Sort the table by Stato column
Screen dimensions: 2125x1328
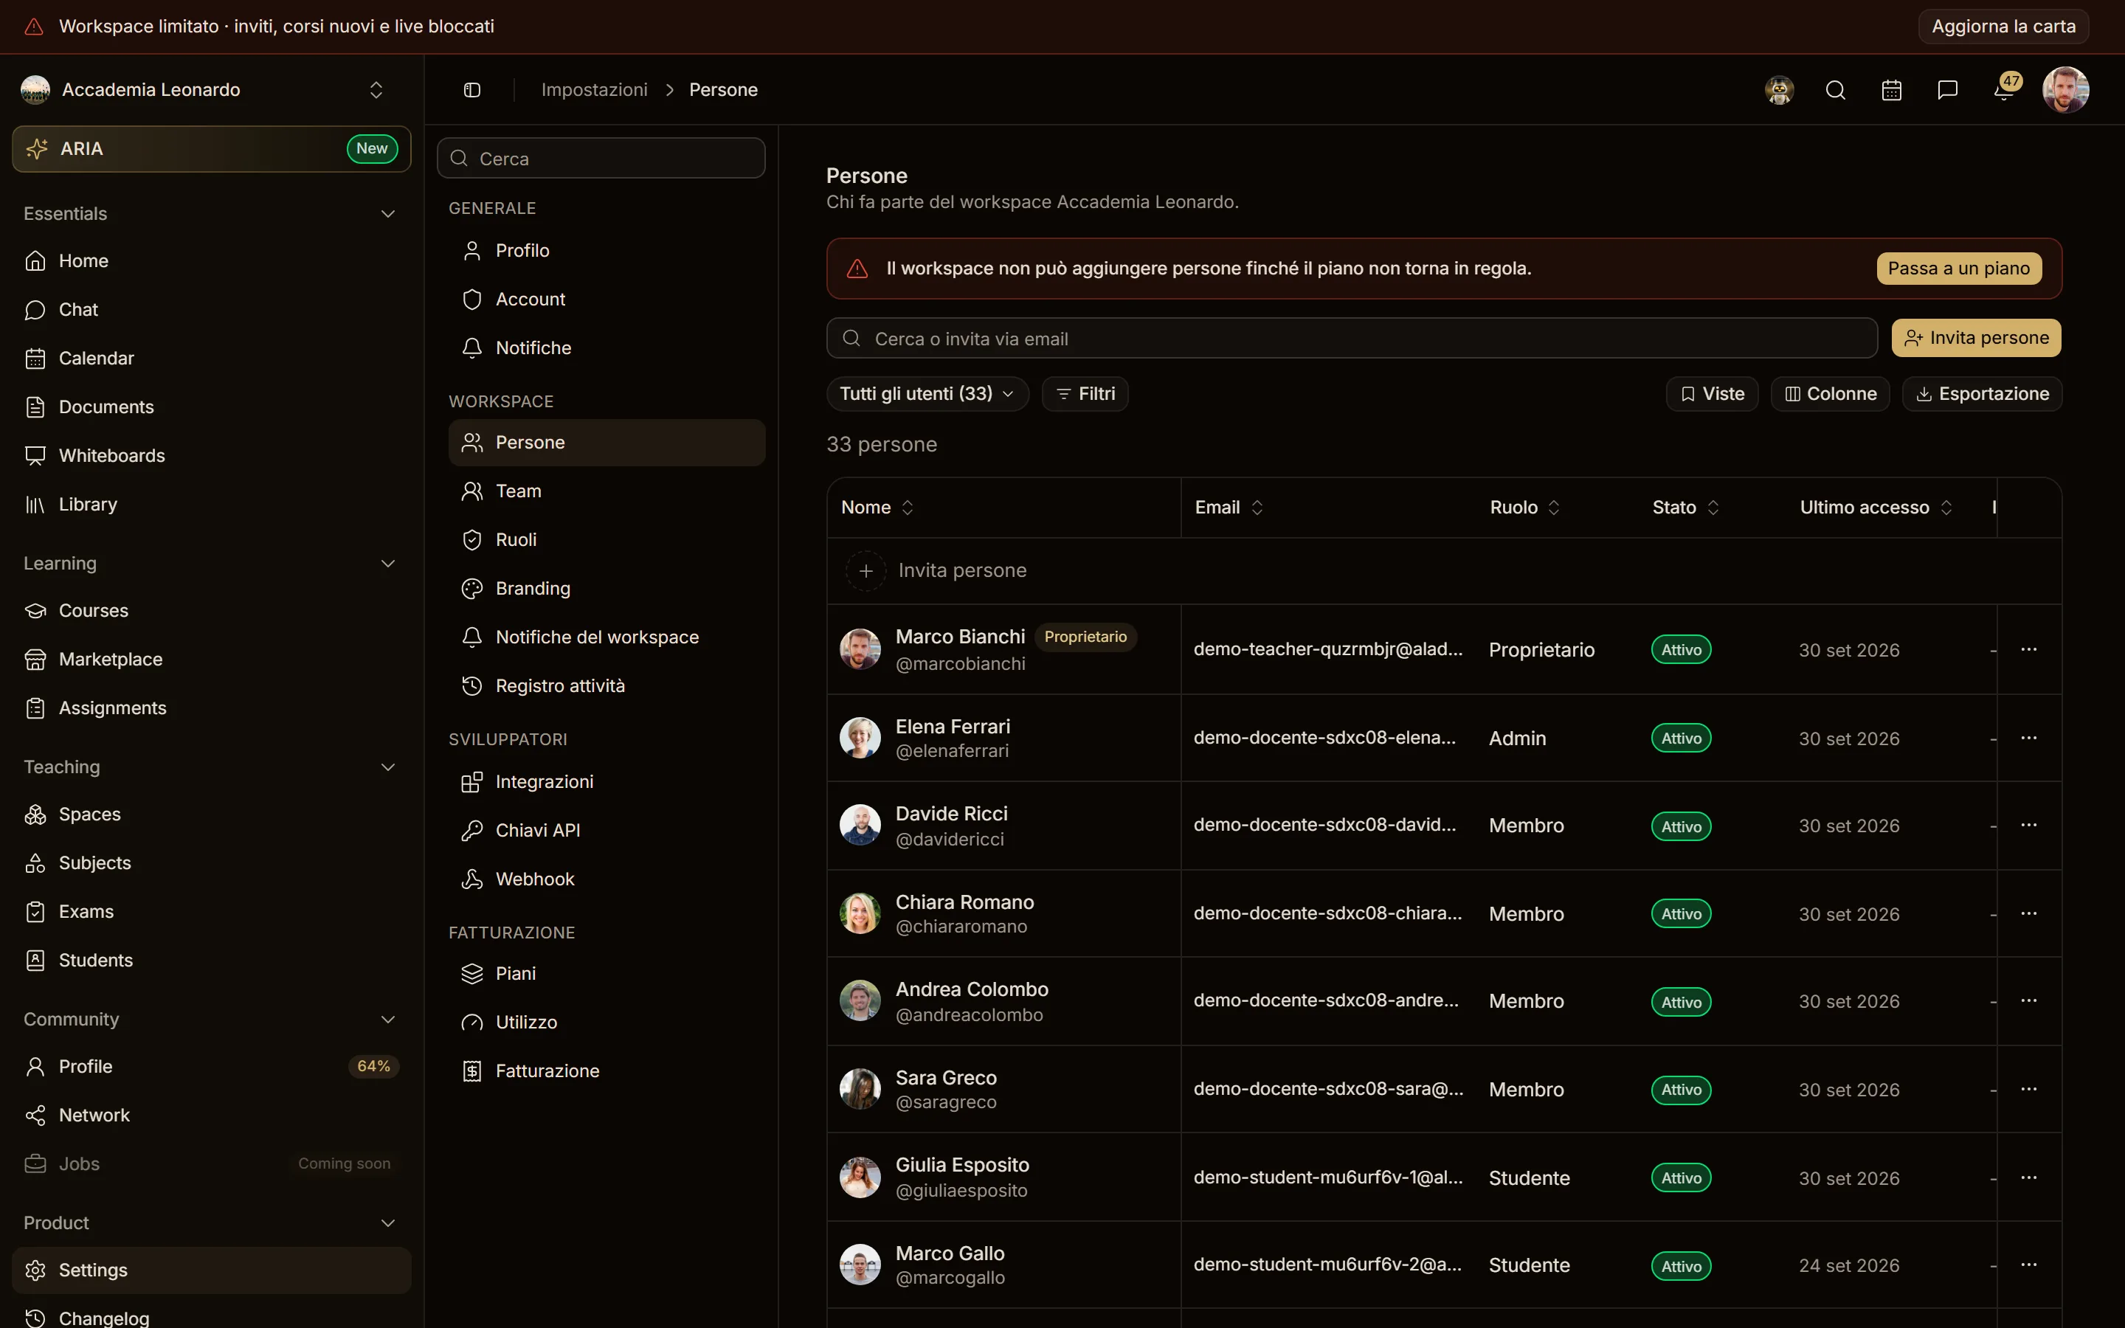point(1685,508)
